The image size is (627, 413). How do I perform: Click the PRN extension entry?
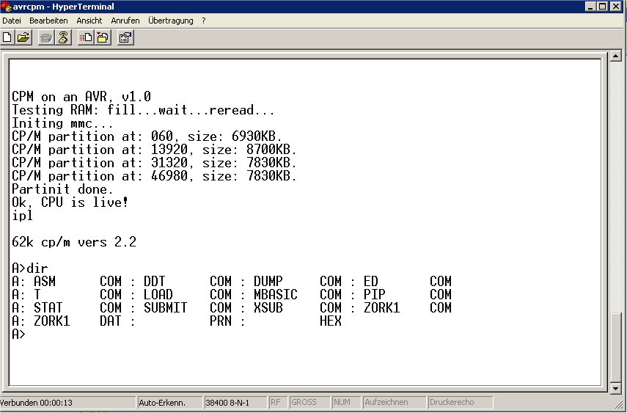[220, 321]
